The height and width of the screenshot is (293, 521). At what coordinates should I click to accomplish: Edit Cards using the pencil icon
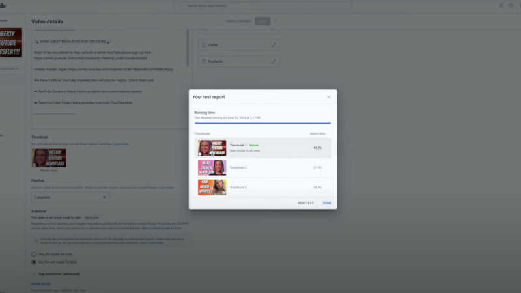[274, 44]
